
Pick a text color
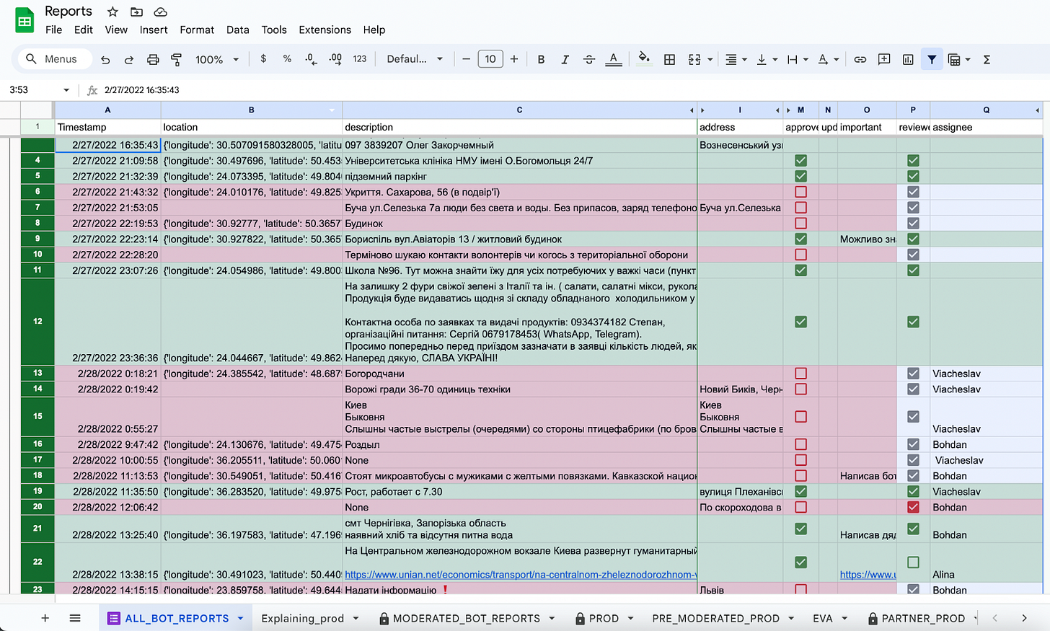pyautogui.click(x=614, y=60)
